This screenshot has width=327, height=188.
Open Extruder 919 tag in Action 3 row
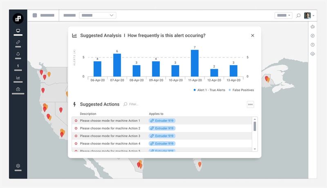(x=162, y=136)
